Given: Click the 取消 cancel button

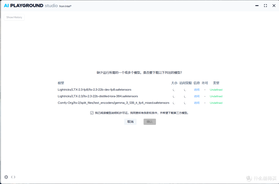Looking at the screenshot, I should click(x=130, y=122).
